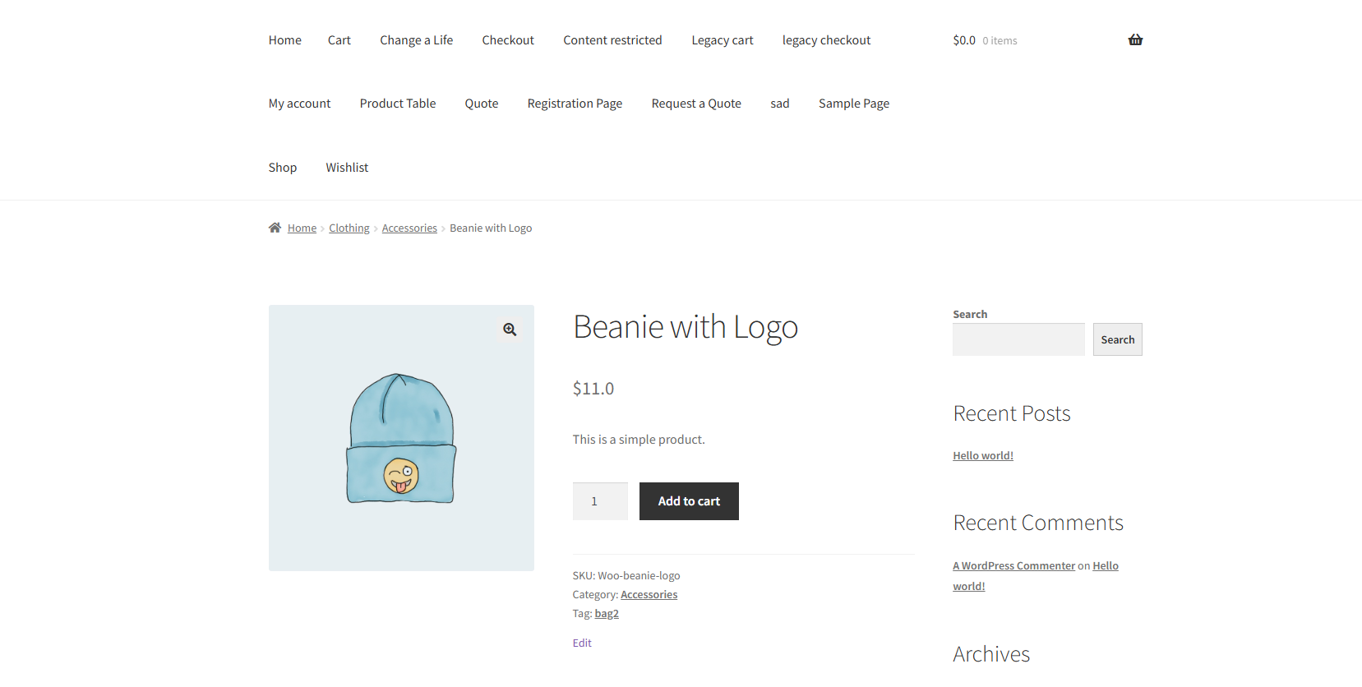Navigate to the Checkout menu item
The height and width of the screenshot is (687, 1362).
click(x=507, y=40)
